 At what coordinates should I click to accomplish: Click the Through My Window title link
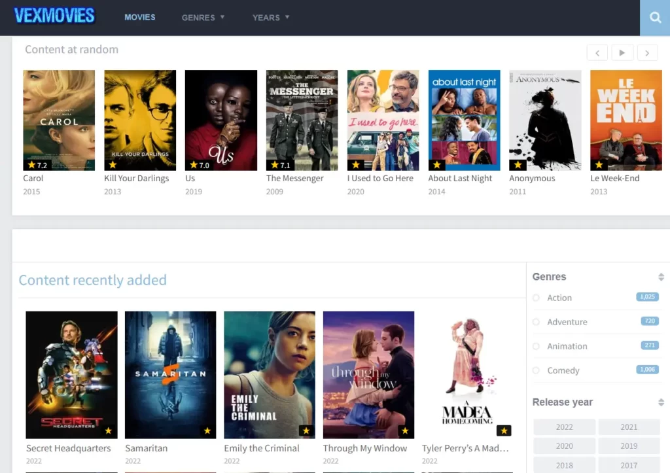click(x=365, y=448)
